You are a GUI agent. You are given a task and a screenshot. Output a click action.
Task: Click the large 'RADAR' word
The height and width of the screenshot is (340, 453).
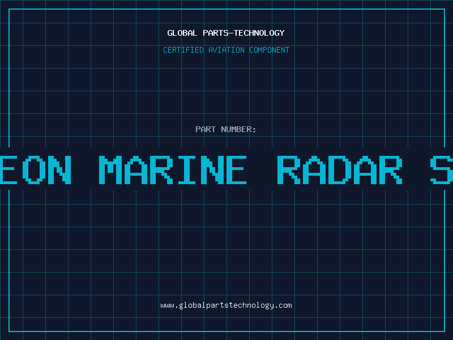[x=340, y=170]
